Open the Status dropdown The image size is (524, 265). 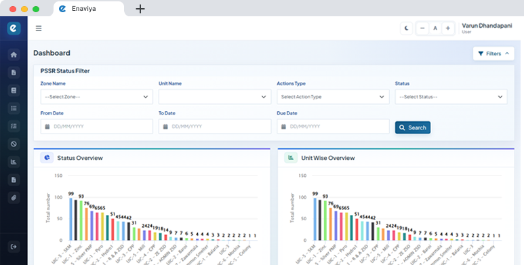pos(451,97)
